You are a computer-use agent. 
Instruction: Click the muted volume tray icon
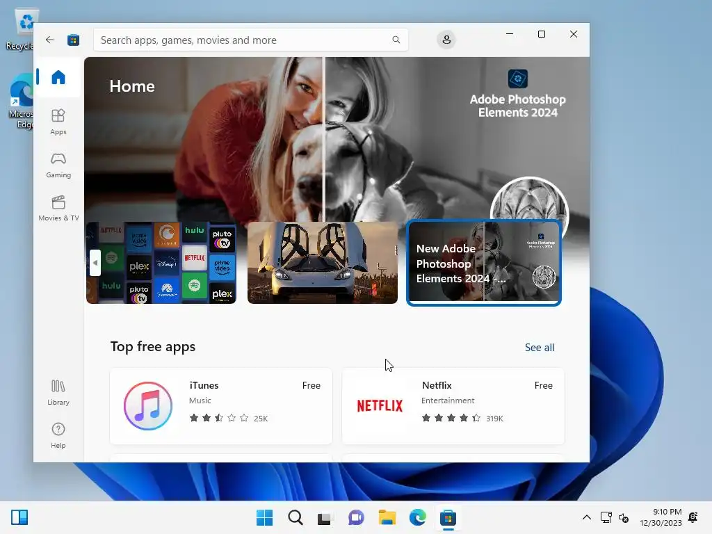click(624, 517)
